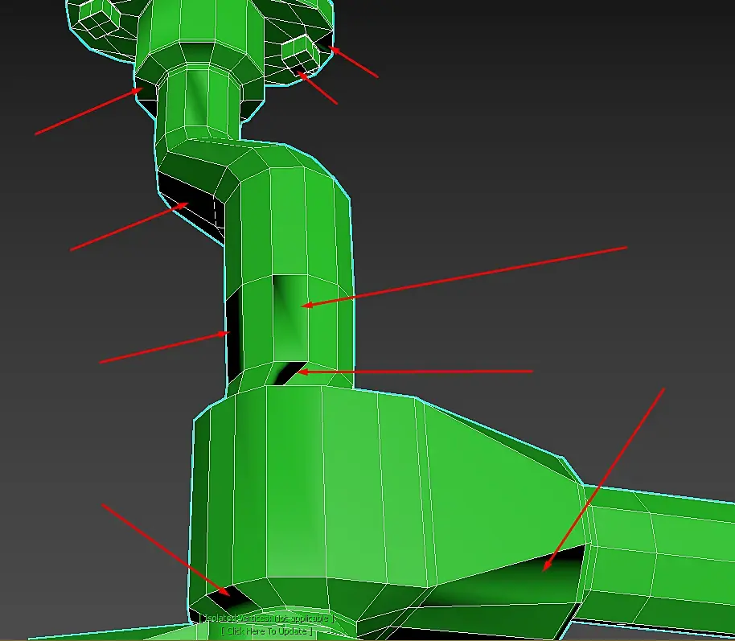Screen dimensions: 735x641
Task: Click the 'Click Here To Update' viewport link
Action: 267,631
